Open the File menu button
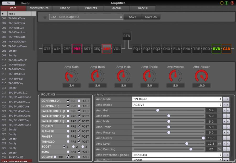 [x=8, y=3]
